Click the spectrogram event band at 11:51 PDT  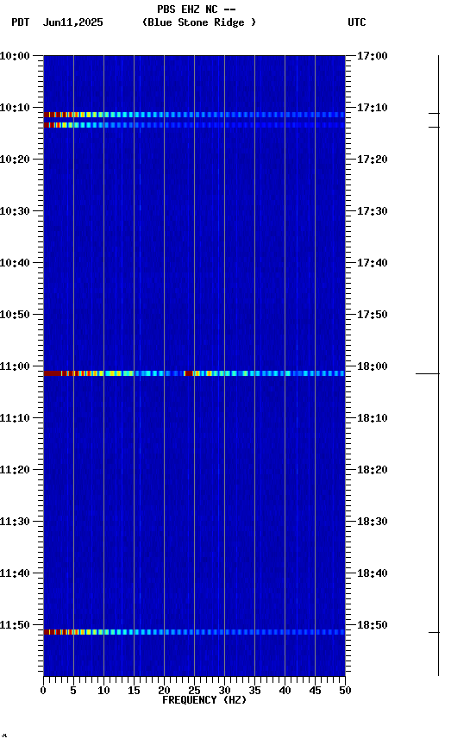pos(194,632)
